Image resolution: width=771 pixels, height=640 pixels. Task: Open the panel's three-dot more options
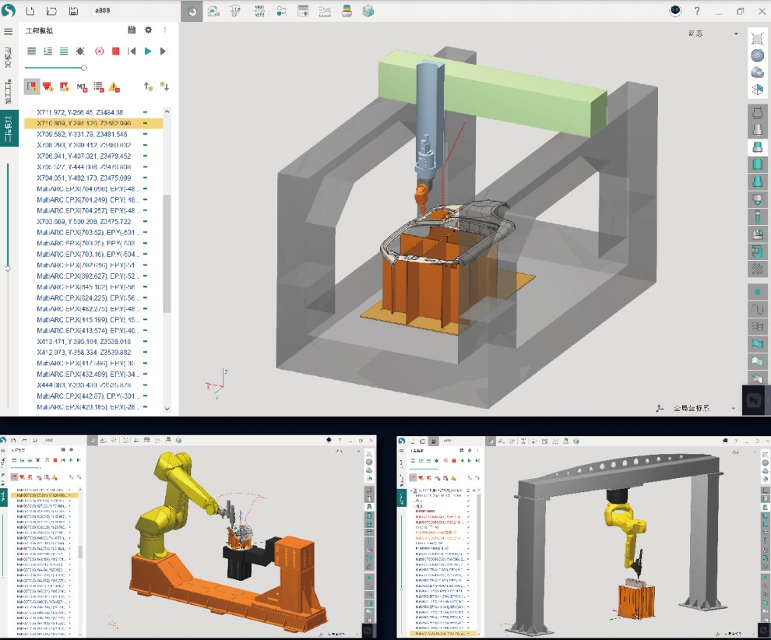pyautogui.click(x=165, y=30)
